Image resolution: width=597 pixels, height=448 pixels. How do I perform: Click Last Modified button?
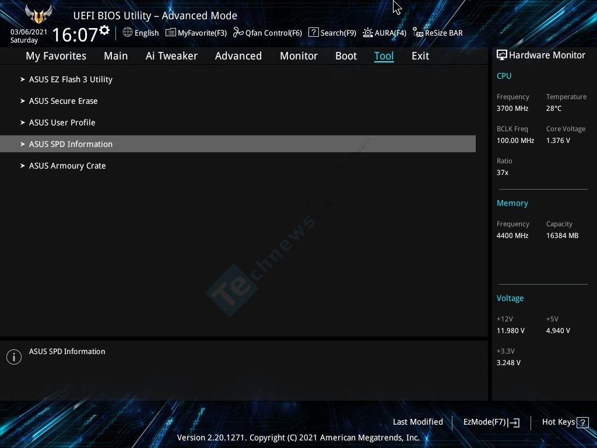click(x=417, y=422)
